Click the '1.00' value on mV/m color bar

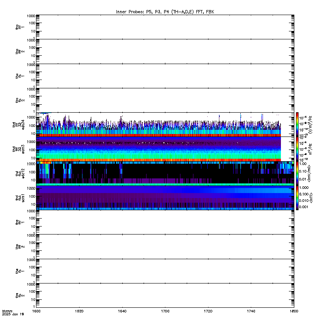click(303, 164)
